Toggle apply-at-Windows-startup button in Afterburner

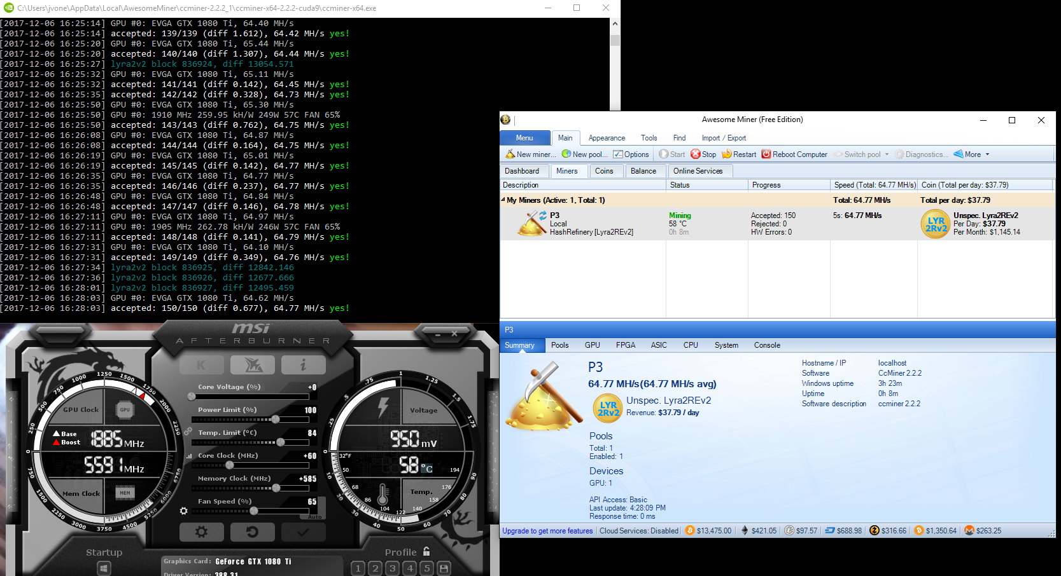pyautogui.click(x=104, y=568)
